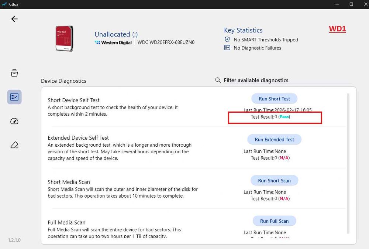This screenshot has width=369, height=249.
Task: Click the WDC WD20EFRX-68EUZN0 model text
Action: pos(166,42)
